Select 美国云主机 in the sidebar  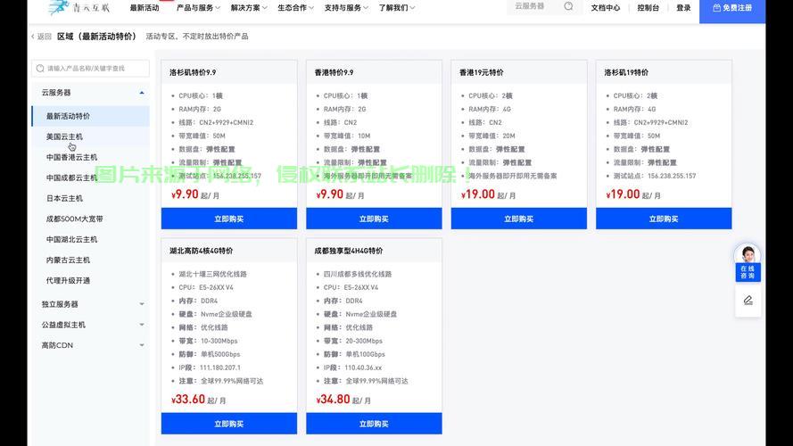click(x=64, y=136)
